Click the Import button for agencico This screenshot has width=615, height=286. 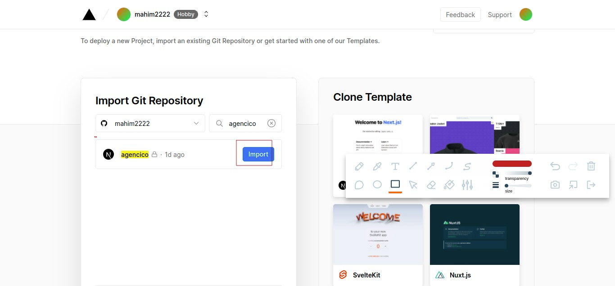point(258,154)
